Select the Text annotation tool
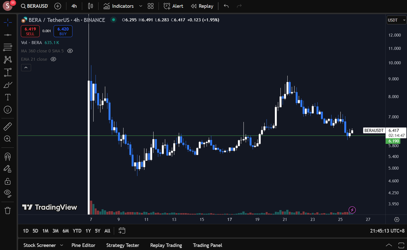 [x=7, y=97]
